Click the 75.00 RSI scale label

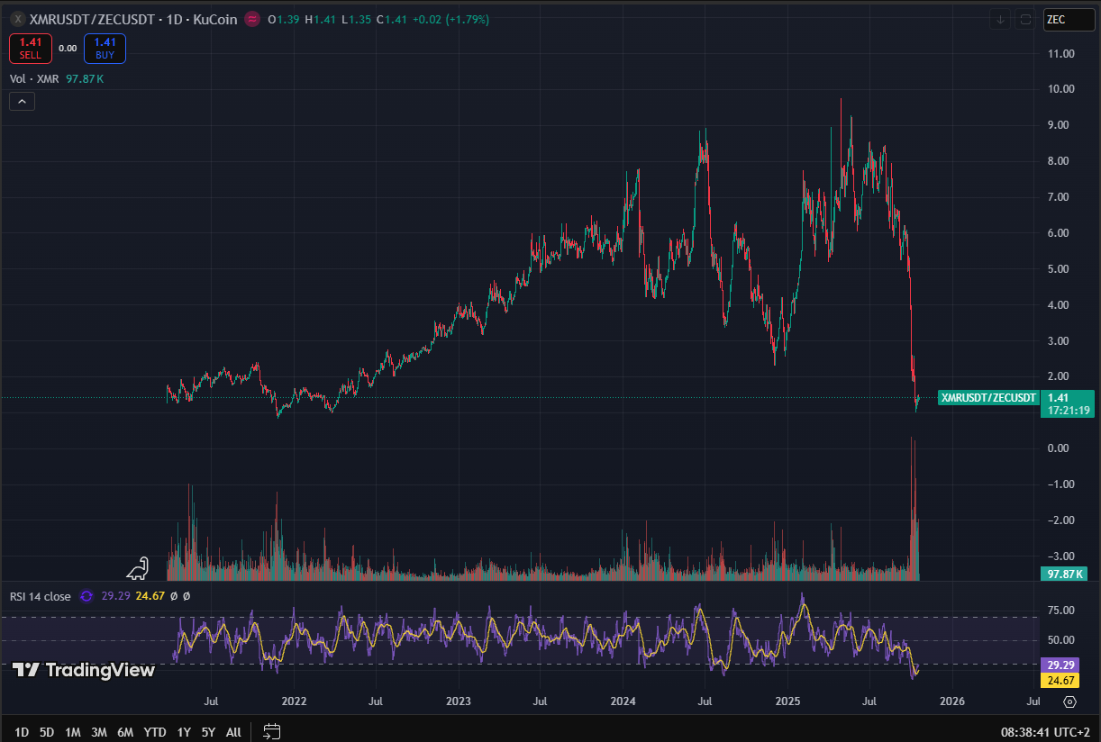pyautogui.click(x=1060, y=611)
